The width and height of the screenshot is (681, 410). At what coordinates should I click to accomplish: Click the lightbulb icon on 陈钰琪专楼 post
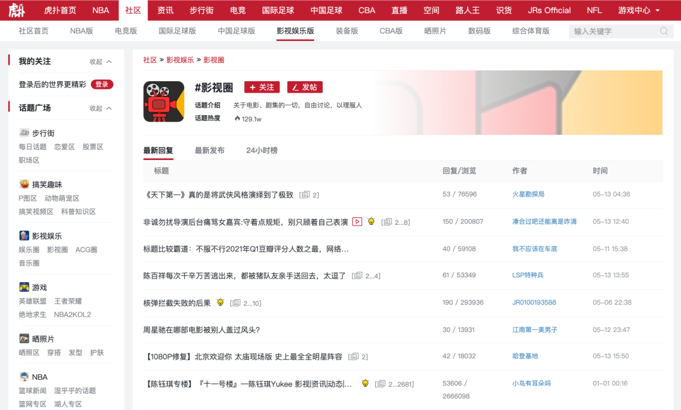(365, 383)
